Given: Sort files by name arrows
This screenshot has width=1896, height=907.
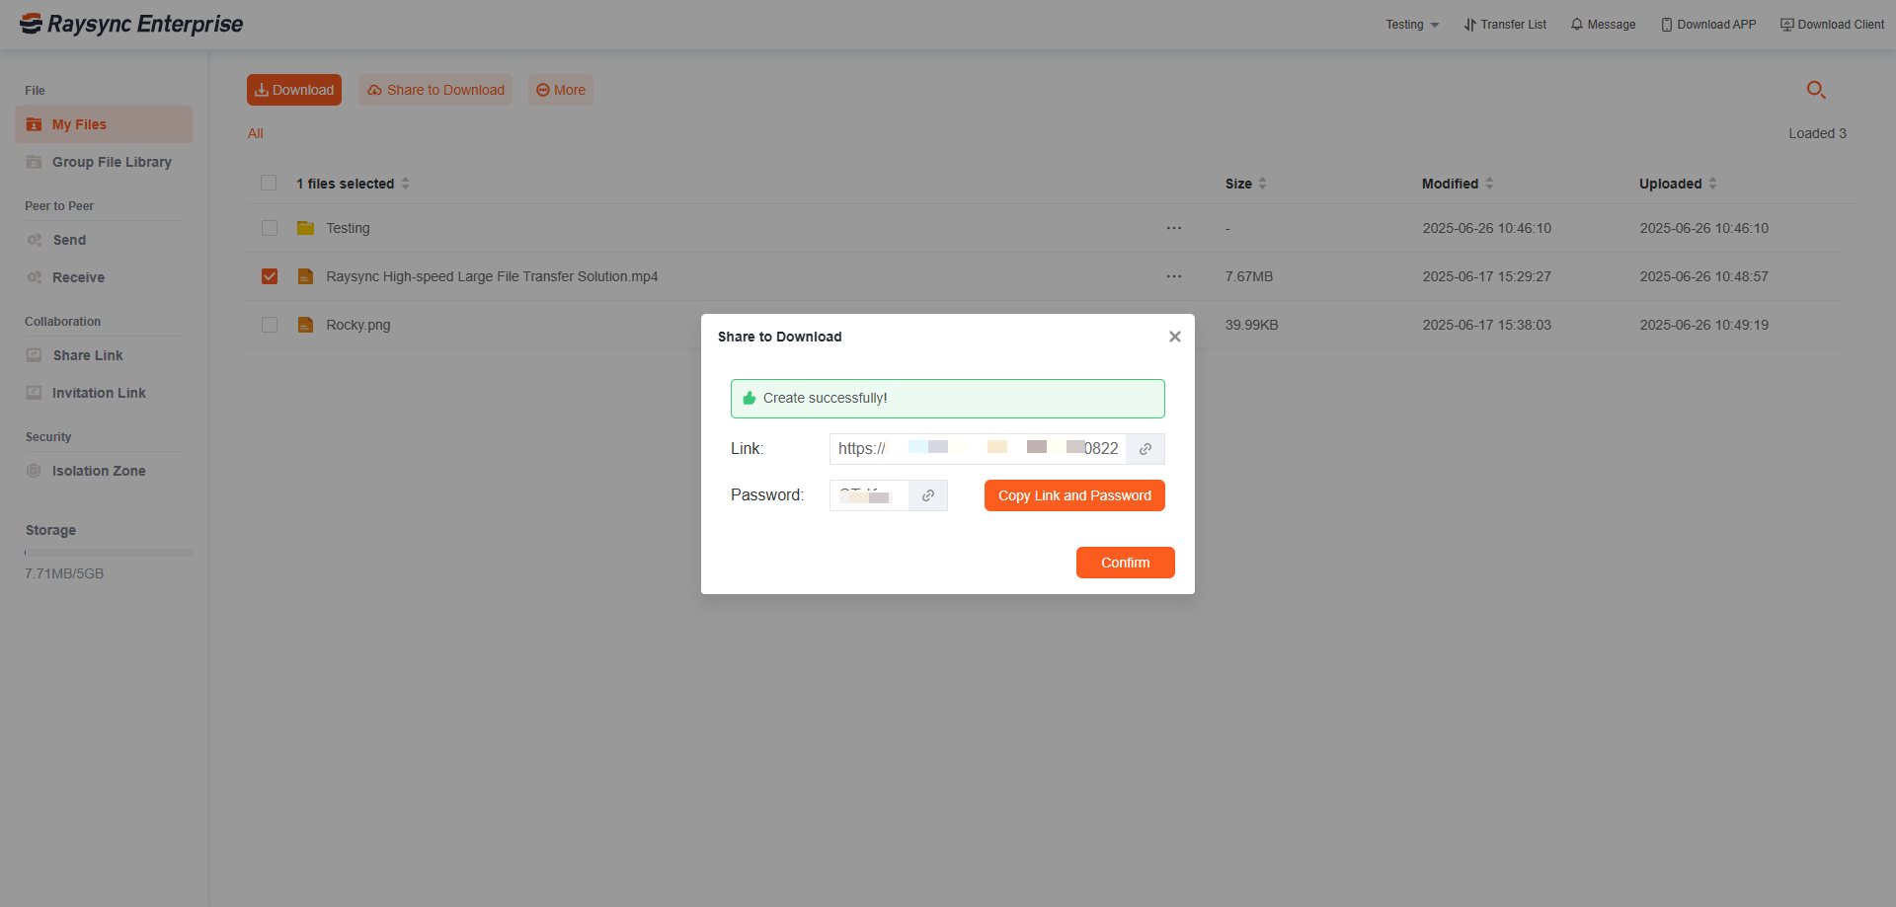Looking at the screenshot, I should pos(405,184).
